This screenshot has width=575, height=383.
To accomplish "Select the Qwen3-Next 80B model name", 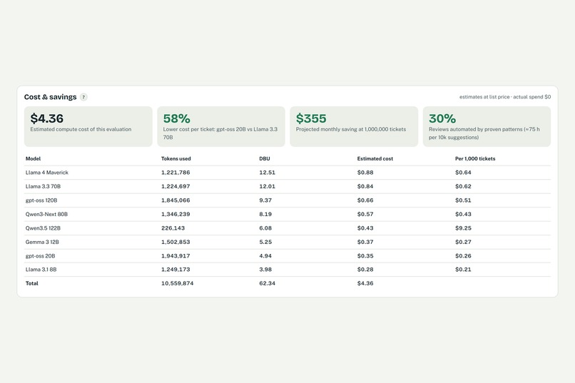I will pos(46,215).
